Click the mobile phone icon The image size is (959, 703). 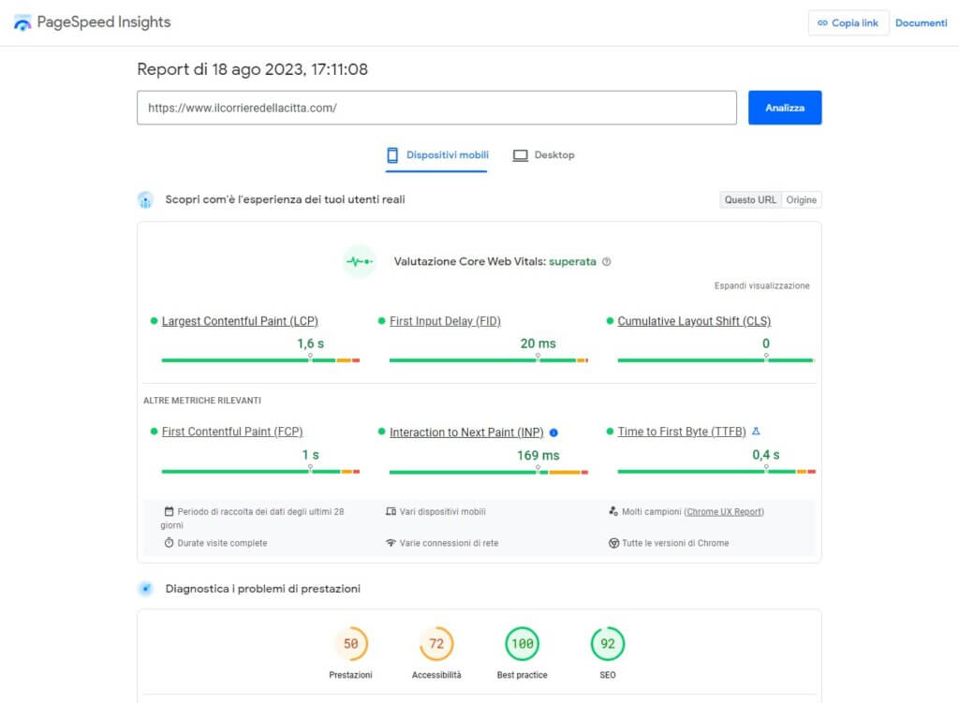pos(392,155)
